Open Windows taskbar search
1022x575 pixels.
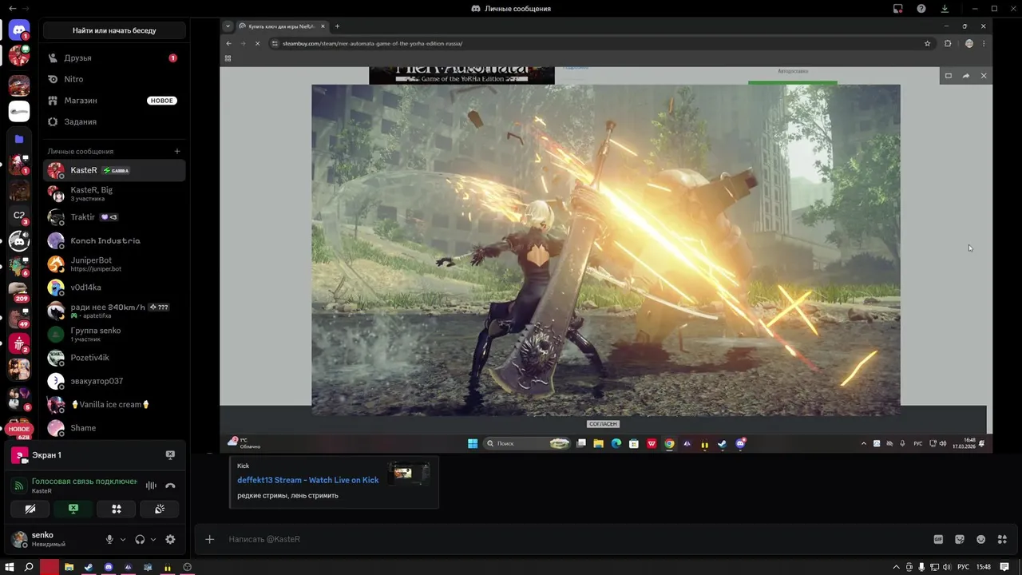pyautogui.click(x=29, y=567)
